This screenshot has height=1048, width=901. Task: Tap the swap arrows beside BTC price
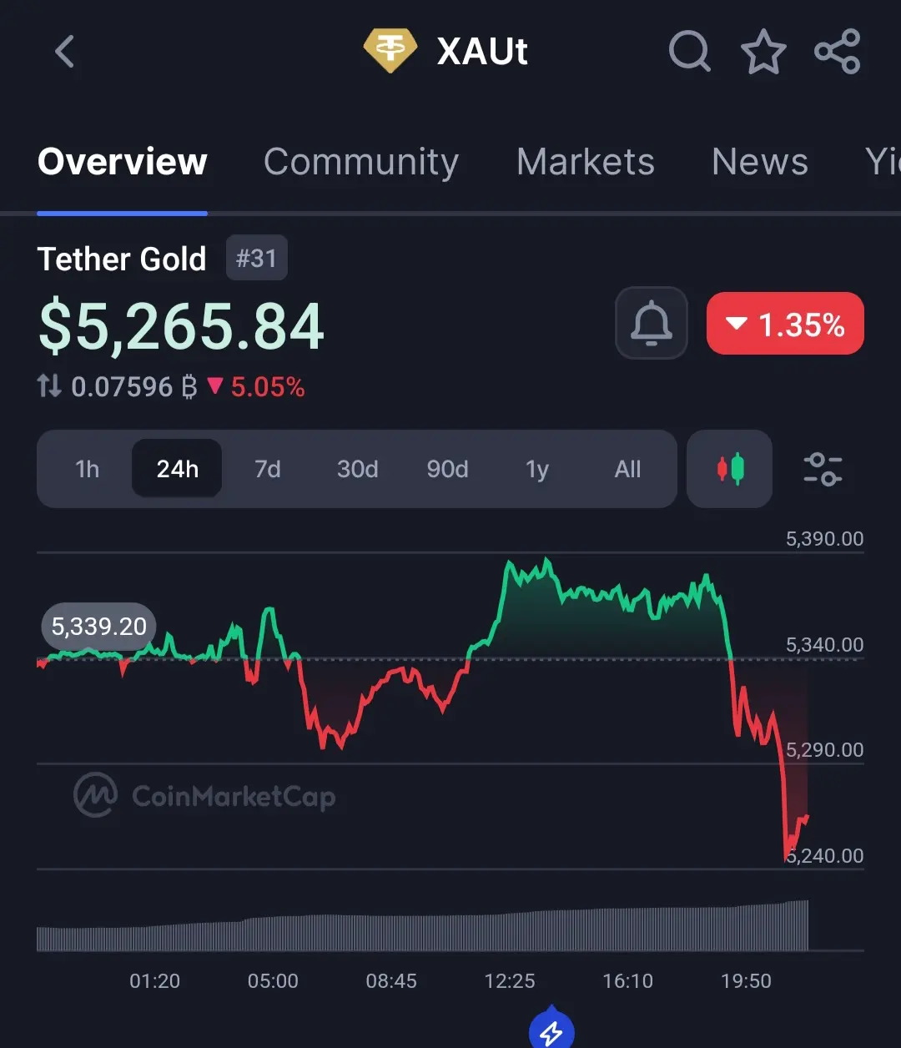pos(49,386)
